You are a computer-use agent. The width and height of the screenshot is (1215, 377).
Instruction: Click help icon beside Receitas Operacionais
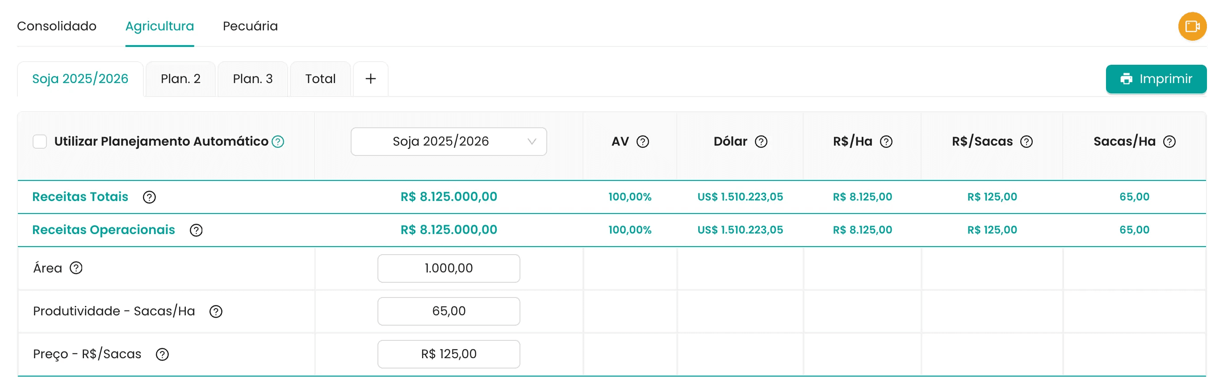pyautogui.click(x=196, y=230)
